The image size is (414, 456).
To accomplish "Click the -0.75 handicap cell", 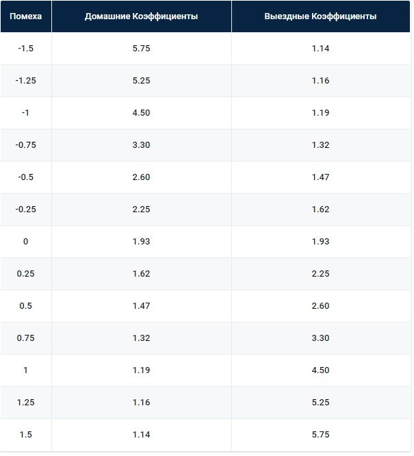I will [x=25, y=145].
